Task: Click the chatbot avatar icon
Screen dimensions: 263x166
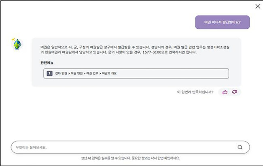Action: click(16, 44)
